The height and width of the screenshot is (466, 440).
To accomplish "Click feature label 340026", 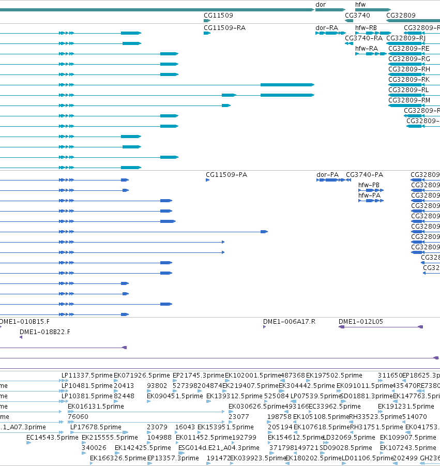I will (x=94, y=447).
